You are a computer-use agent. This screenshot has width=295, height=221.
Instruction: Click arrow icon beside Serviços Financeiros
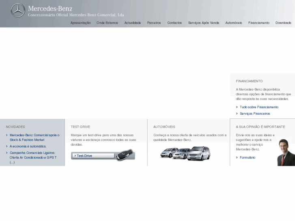click(237, 114)
